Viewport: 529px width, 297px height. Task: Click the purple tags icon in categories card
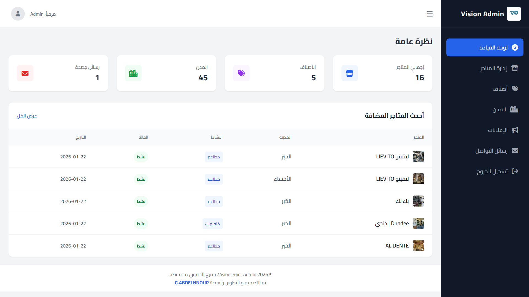coord(241,73)
